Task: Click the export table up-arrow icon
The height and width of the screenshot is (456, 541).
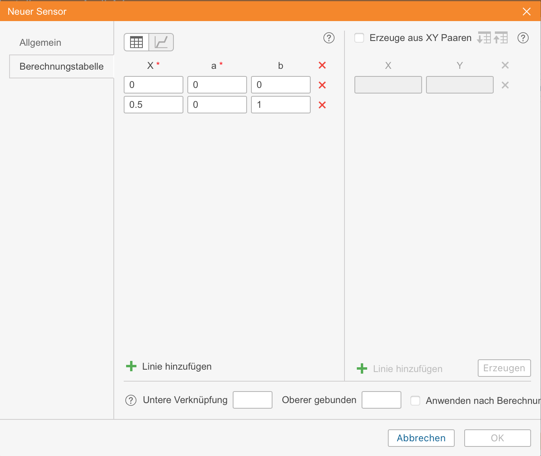Action: 500,38
